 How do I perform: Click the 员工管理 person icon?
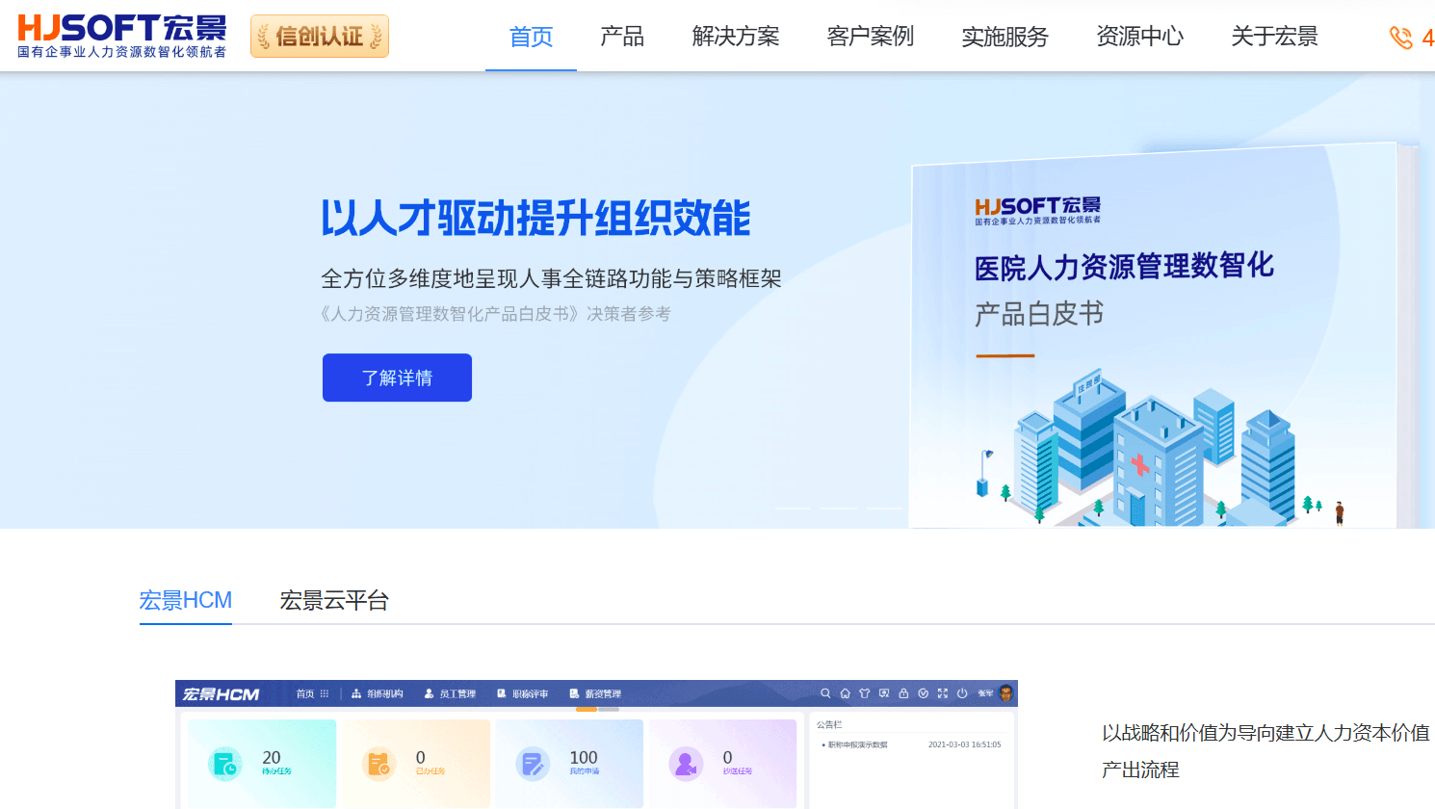pos(430,693)
